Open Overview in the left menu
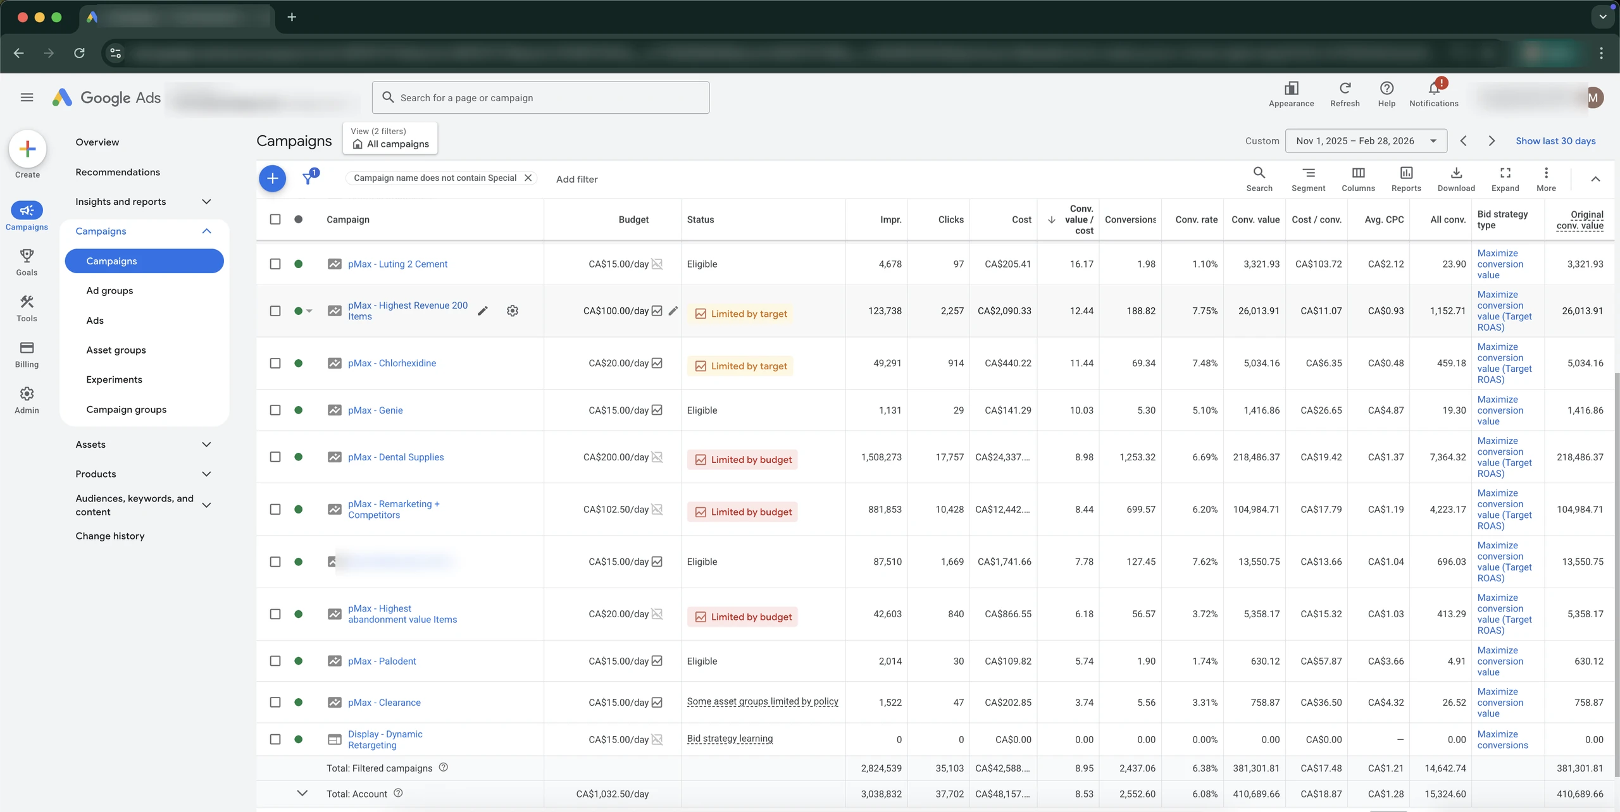1620x812 pixels. [97, 142]
